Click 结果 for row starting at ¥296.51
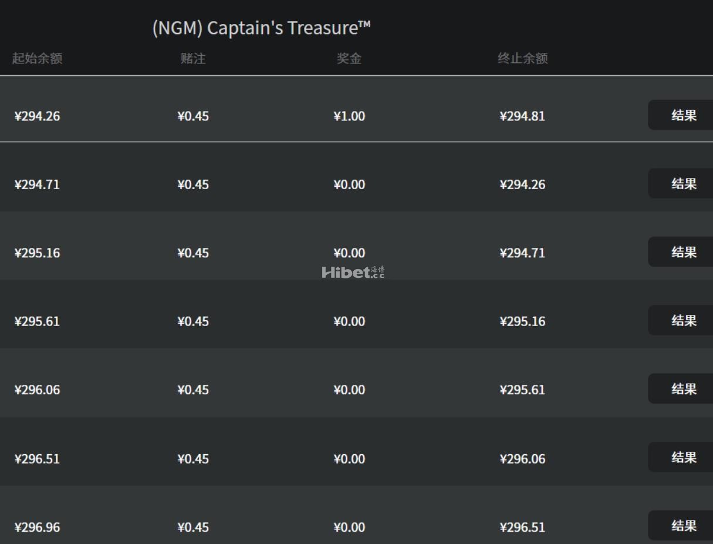 pyautogui.click(x=683, y=458)
